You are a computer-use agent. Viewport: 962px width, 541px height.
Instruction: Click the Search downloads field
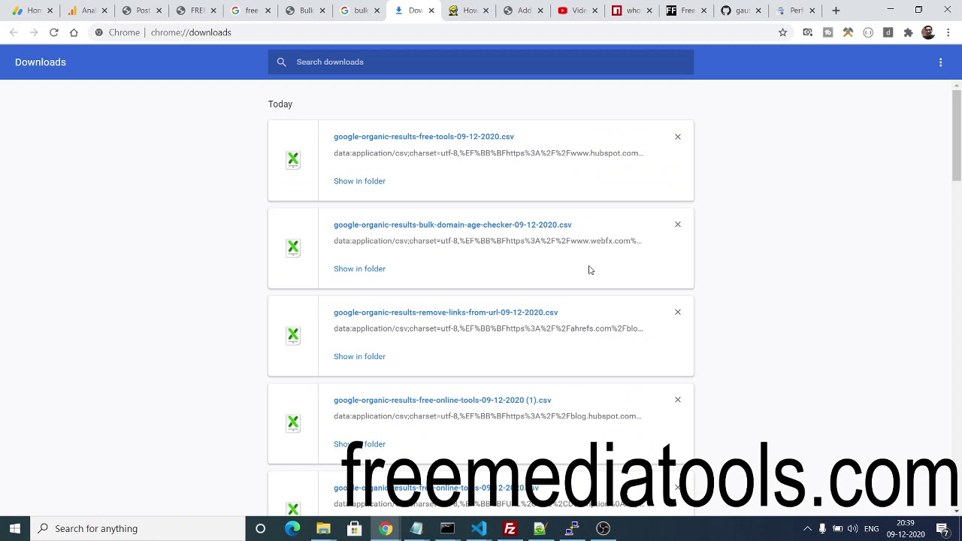point(481,62)
